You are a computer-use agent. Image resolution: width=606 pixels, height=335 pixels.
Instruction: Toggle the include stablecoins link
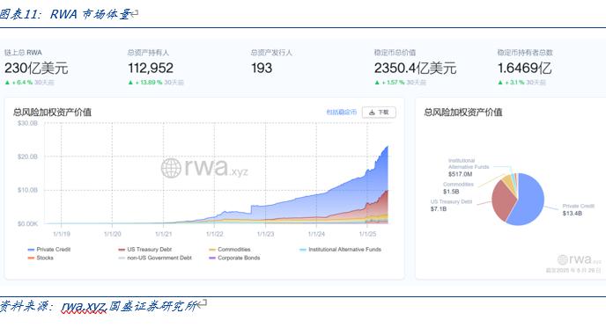[x=341, y=113]
